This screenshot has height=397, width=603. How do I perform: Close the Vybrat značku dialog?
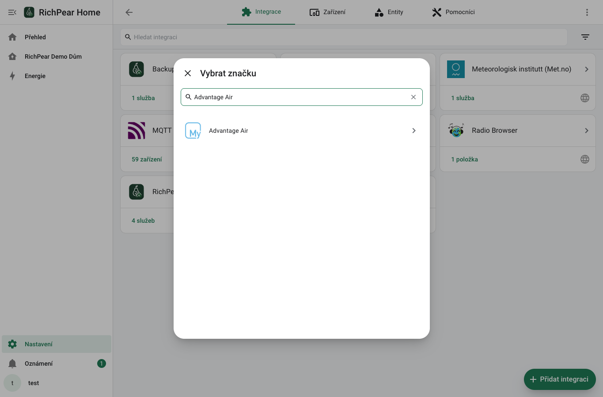188,73
